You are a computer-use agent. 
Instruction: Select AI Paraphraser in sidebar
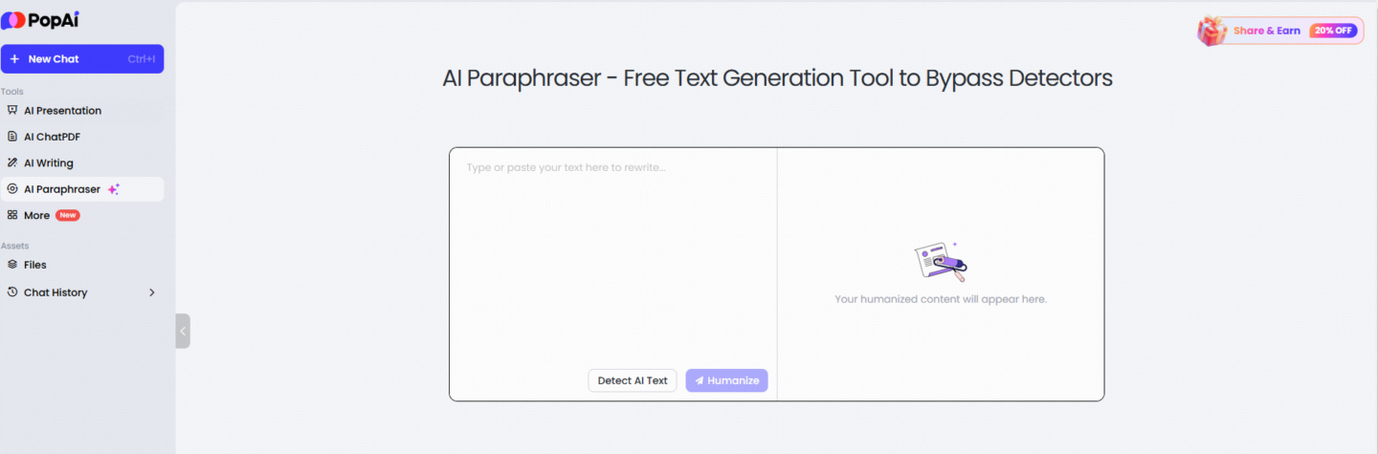81,189
